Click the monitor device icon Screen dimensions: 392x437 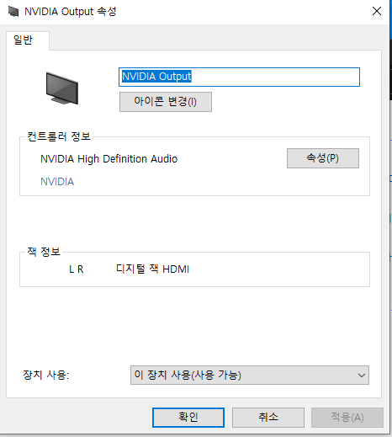click(x=62, y=88)
